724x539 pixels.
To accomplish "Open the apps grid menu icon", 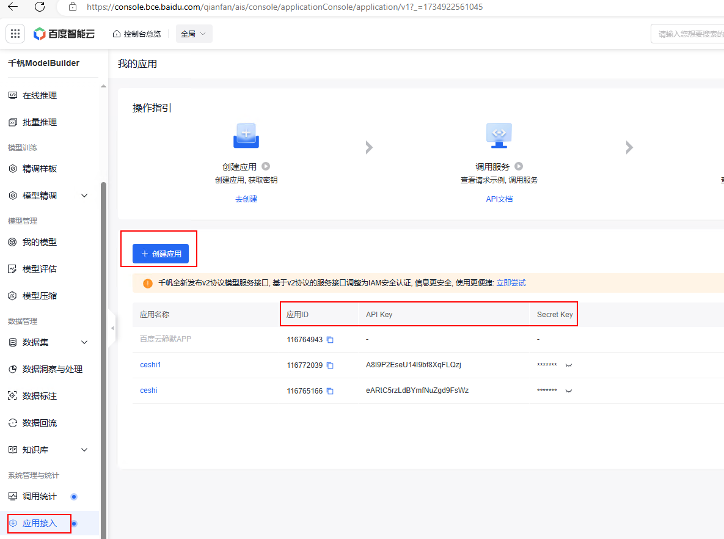I will pos(15,34).
